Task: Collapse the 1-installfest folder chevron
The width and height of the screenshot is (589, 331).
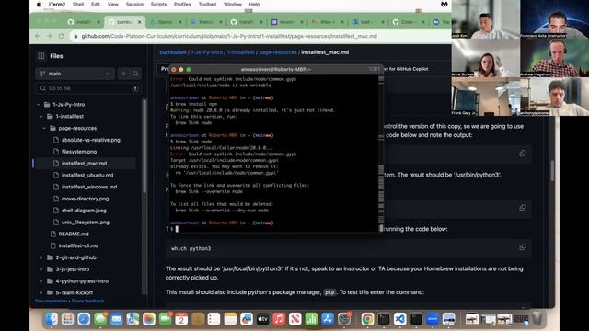Action: point(41,117)
